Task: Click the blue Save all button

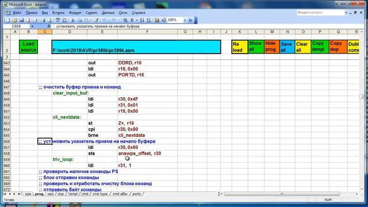Action: point(287,47)
